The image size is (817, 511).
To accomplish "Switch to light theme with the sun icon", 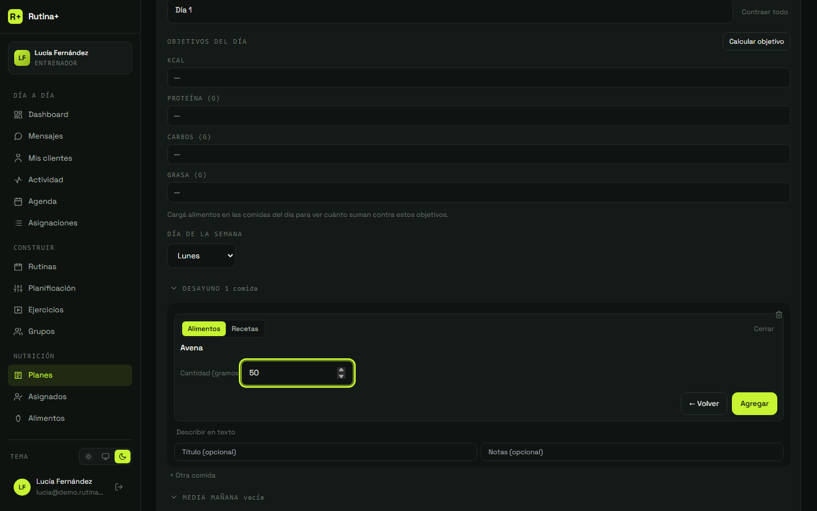I will click(x=89, y=456).
